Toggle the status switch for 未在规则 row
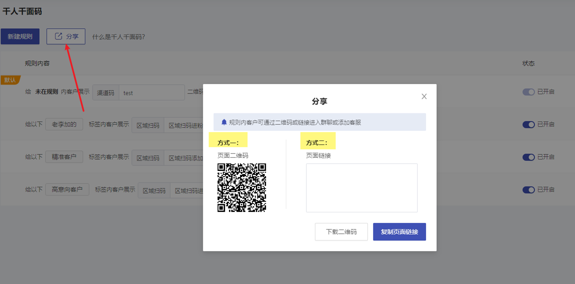Viewport: 575px width, 284px height. click(x=528, y=92)
